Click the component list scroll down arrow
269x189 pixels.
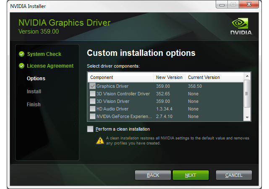tap(247, 118)
